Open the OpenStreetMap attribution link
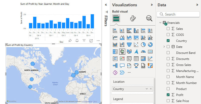This screenshot has width=201, height=104. click(87, 101)
